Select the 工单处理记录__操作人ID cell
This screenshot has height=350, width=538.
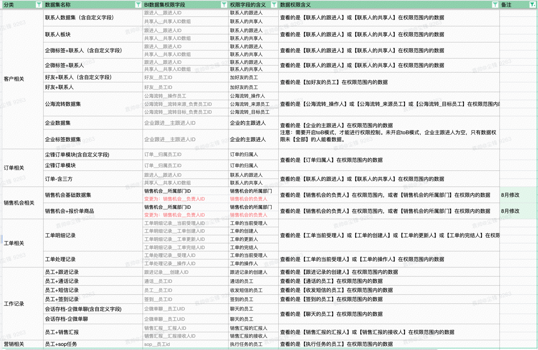[186, 264]
